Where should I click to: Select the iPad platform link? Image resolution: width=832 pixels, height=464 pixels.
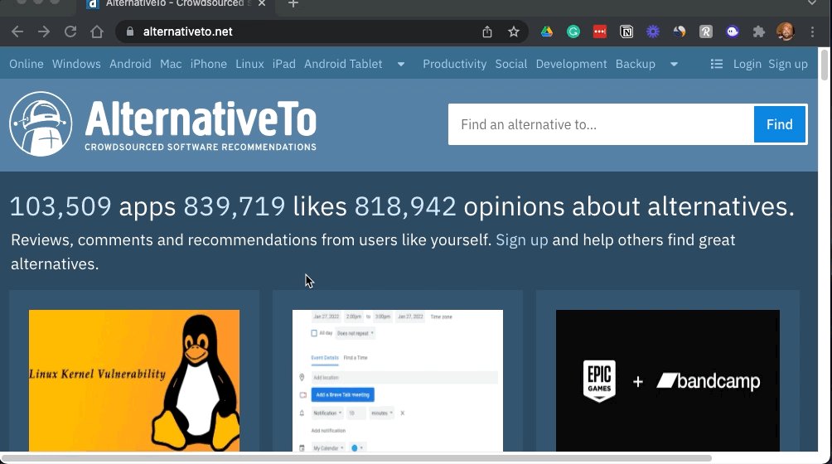[x=284, y=64]
